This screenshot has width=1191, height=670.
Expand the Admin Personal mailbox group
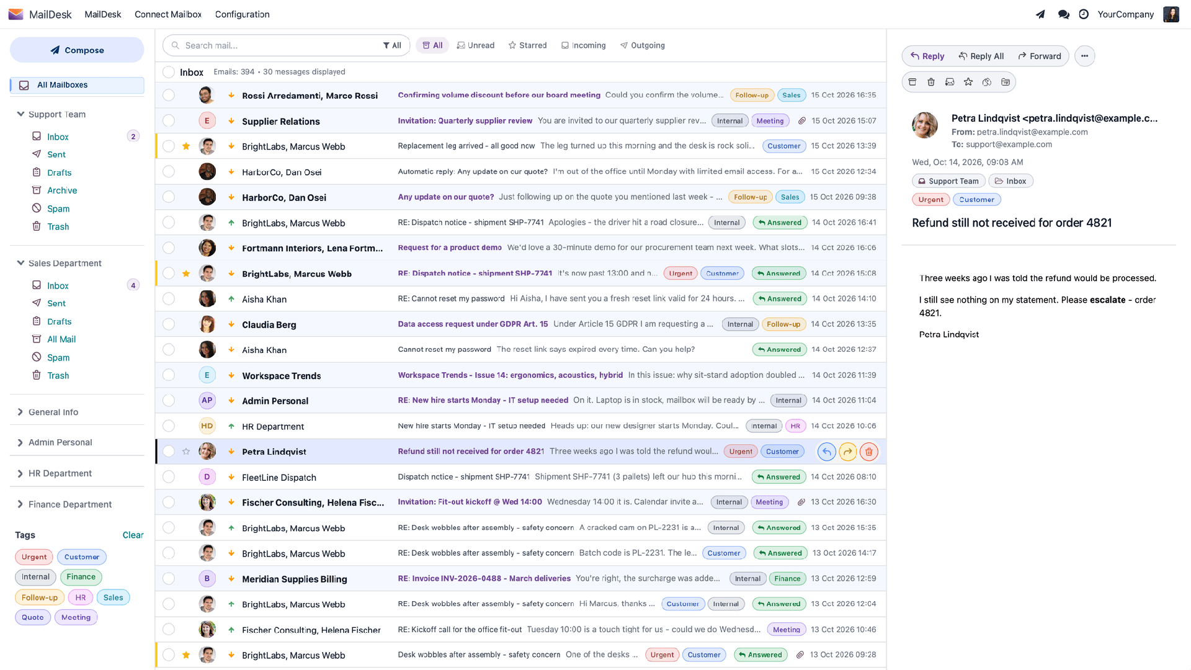[x=20, y=442]
